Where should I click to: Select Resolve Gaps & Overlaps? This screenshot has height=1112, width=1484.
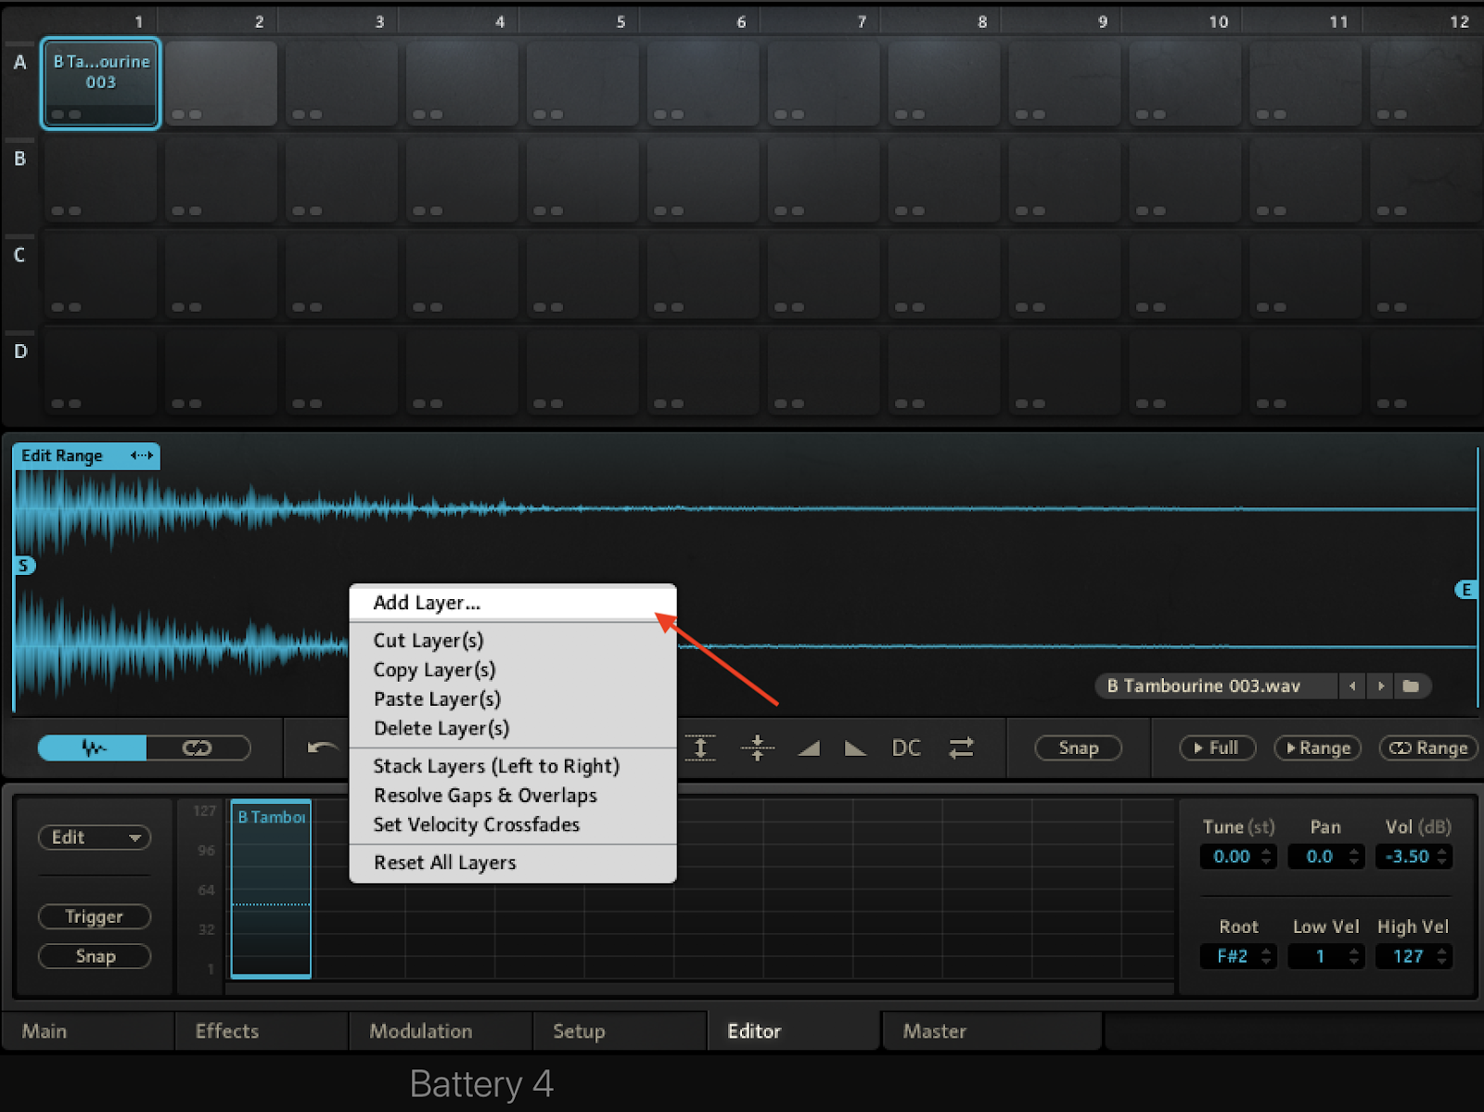point(513,796)
